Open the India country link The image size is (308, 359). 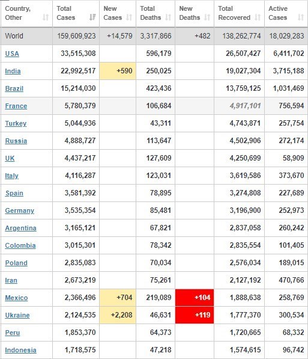point(13,71)
